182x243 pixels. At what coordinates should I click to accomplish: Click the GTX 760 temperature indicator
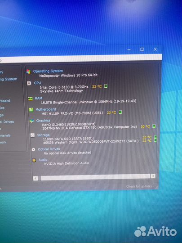coord(154,126)
